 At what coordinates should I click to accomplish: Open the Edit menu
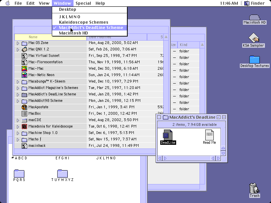[x=30, y=3]
